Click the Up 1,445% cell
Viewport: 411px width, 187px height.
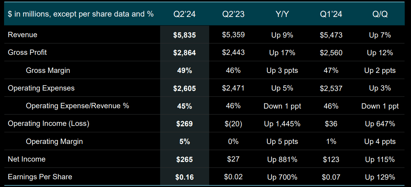click(282, 124)
